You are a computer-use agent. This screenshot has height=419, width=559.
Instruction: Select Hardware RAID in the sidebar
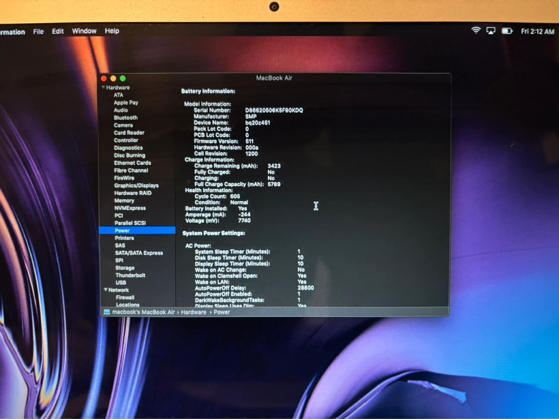click(x=133, y=193)
